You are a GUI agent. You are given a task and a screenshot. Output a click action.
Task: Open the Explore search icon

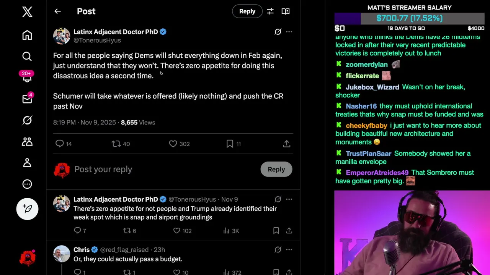pyautogui.click(x=27, y=57)
